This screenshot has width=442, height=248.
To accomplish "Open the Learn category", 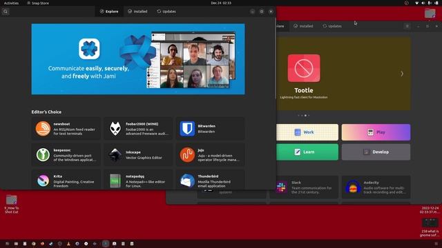I will coord(307,152).
